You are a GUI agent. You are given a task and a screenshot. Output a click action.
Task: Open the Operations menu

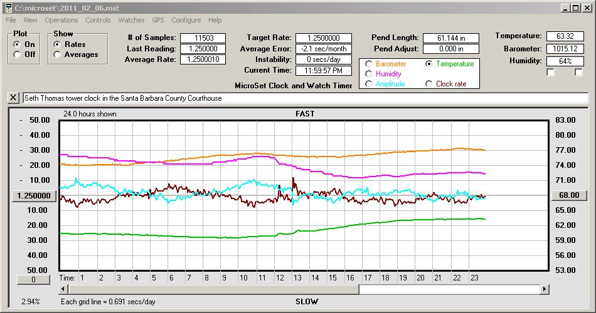61,20
